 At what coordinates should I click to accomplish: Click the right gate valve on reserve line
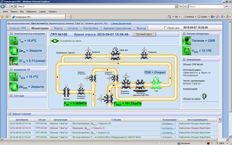pos(144,54)
